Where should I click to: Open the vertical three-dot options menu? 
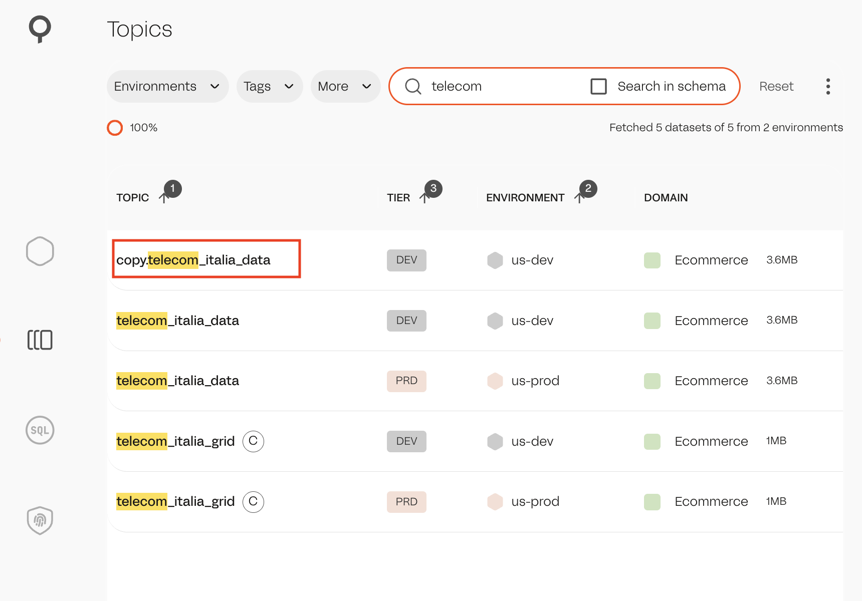[828, 86]
